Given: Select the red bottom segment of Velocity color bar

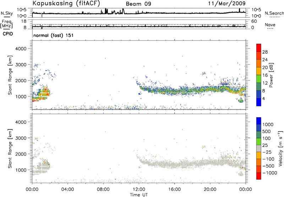Looking at the screenshot, I should tap(259, 176).
